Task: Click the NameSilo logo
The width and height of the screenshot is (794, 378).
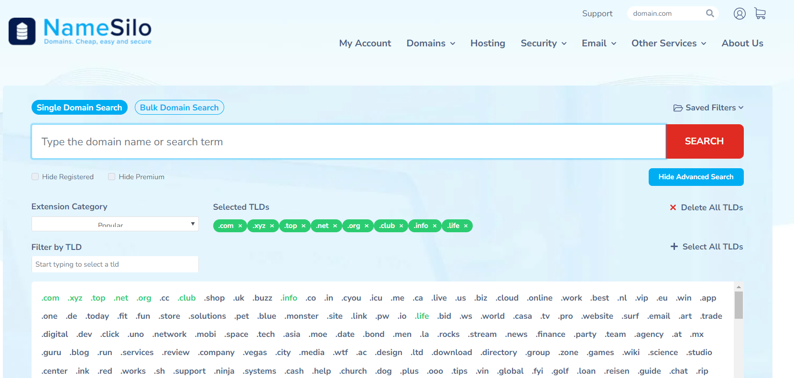Action: click(x=80, y=31)
